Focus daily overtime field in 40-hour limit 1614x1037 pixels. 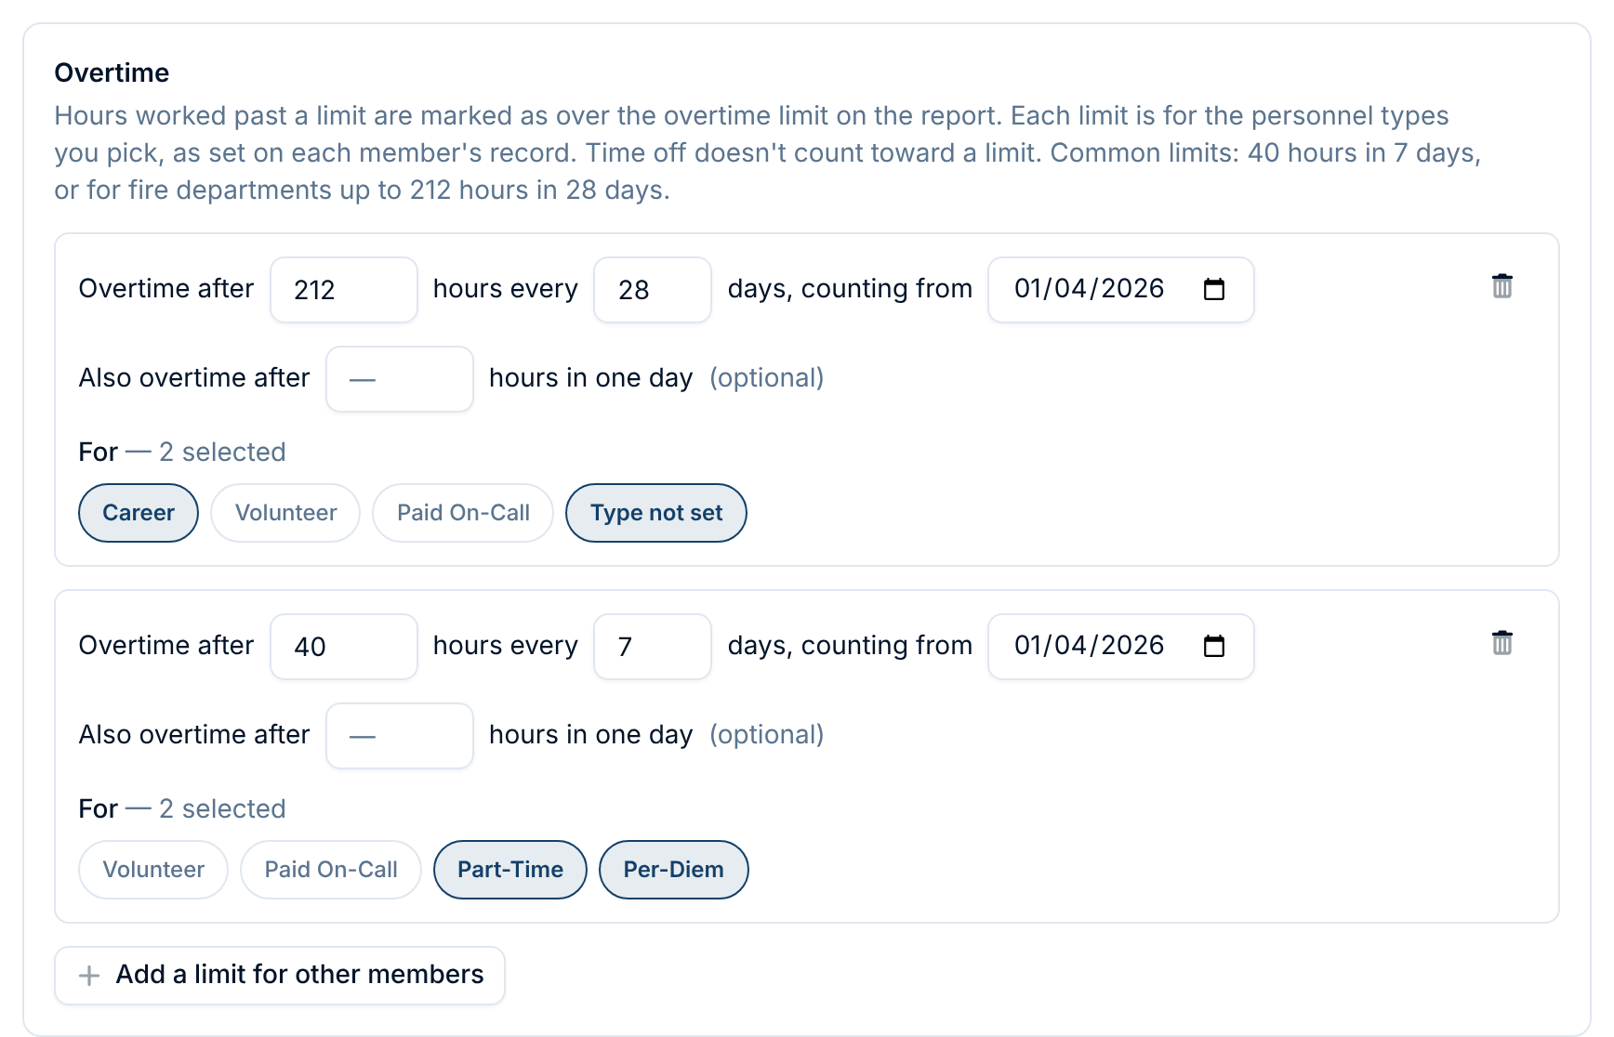click(x=400, y=736)
